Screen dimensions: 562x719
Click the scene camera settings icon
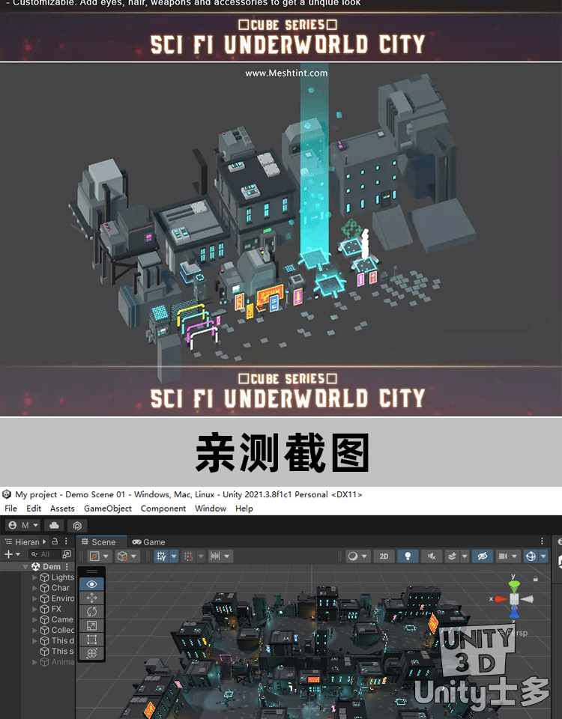(503, 556)
